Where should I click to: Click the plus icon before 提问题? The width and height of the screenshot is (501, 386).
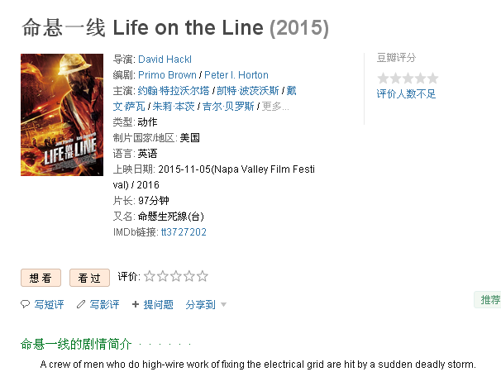[136, 305]
